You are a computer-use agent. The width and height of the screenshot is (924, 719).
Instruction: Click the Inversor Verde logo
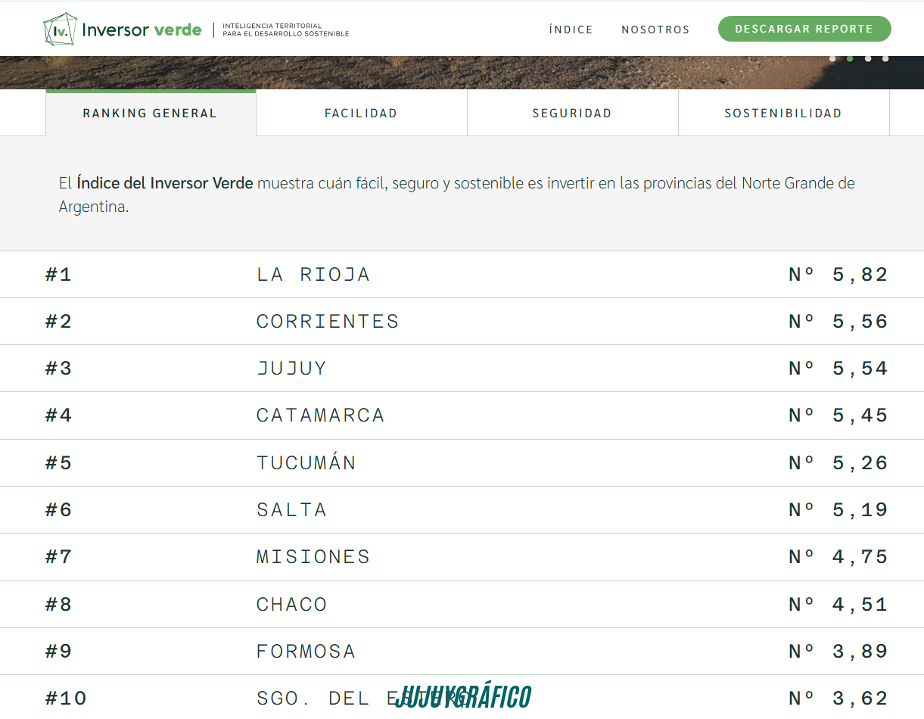pos(123,30)
